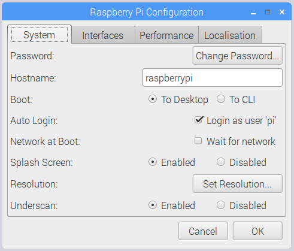Close the Raspberry Pi Configuration window
Viewport: 294px width, 251px height.
282,12
